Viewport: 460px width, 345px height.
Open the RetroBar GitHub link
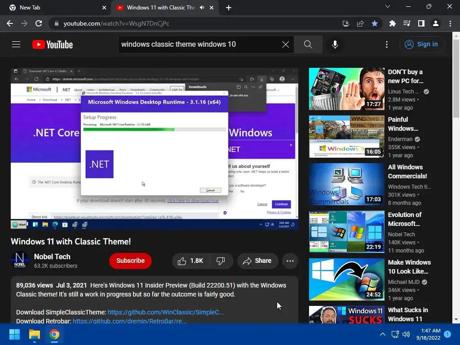click(x=129, y=321)
